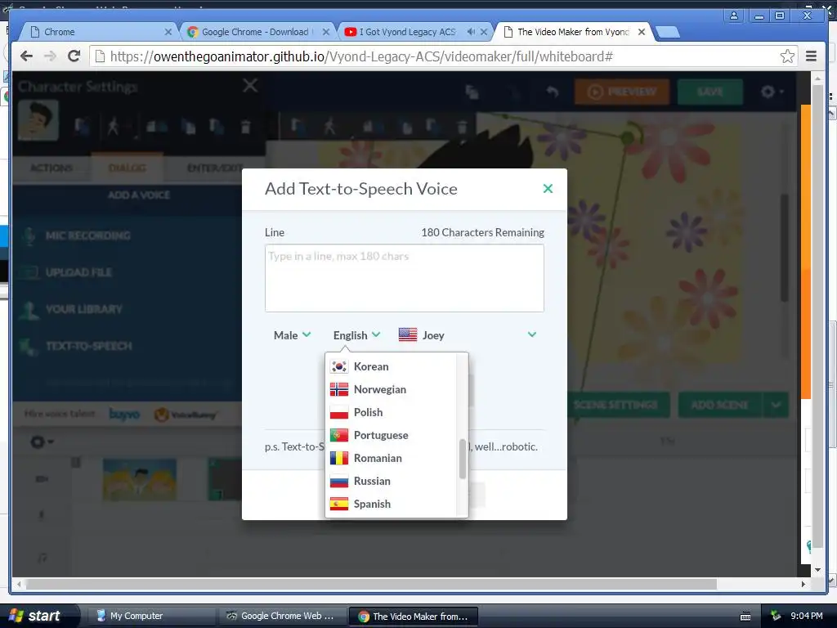
Task: Pick Portuguese from the language list
Action: coord(391,435)
